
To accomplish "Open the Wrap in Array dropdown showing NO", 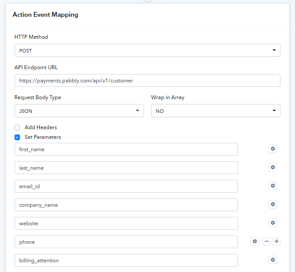I will pyautogui.click(x=216, y=111).
